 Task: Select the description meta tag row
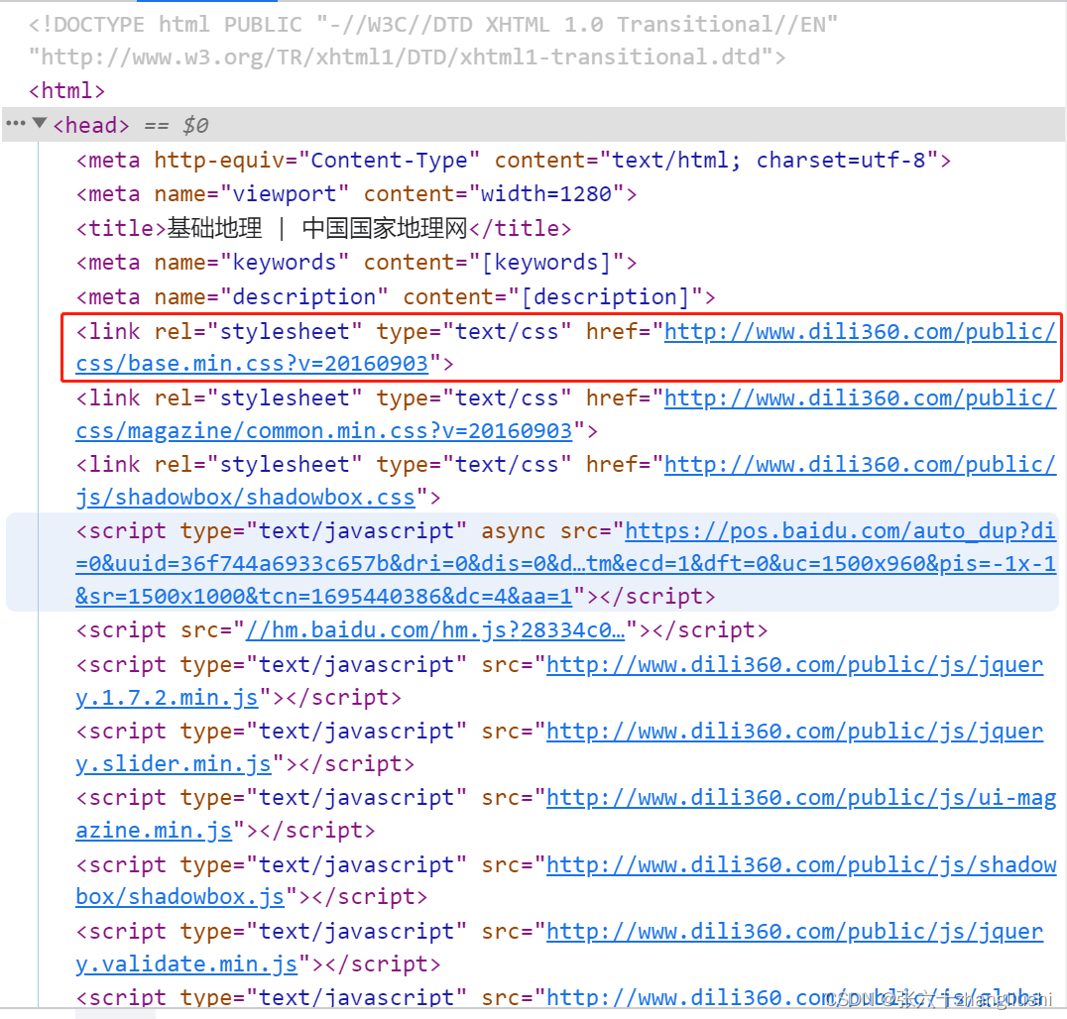click(x=396, y=297)
